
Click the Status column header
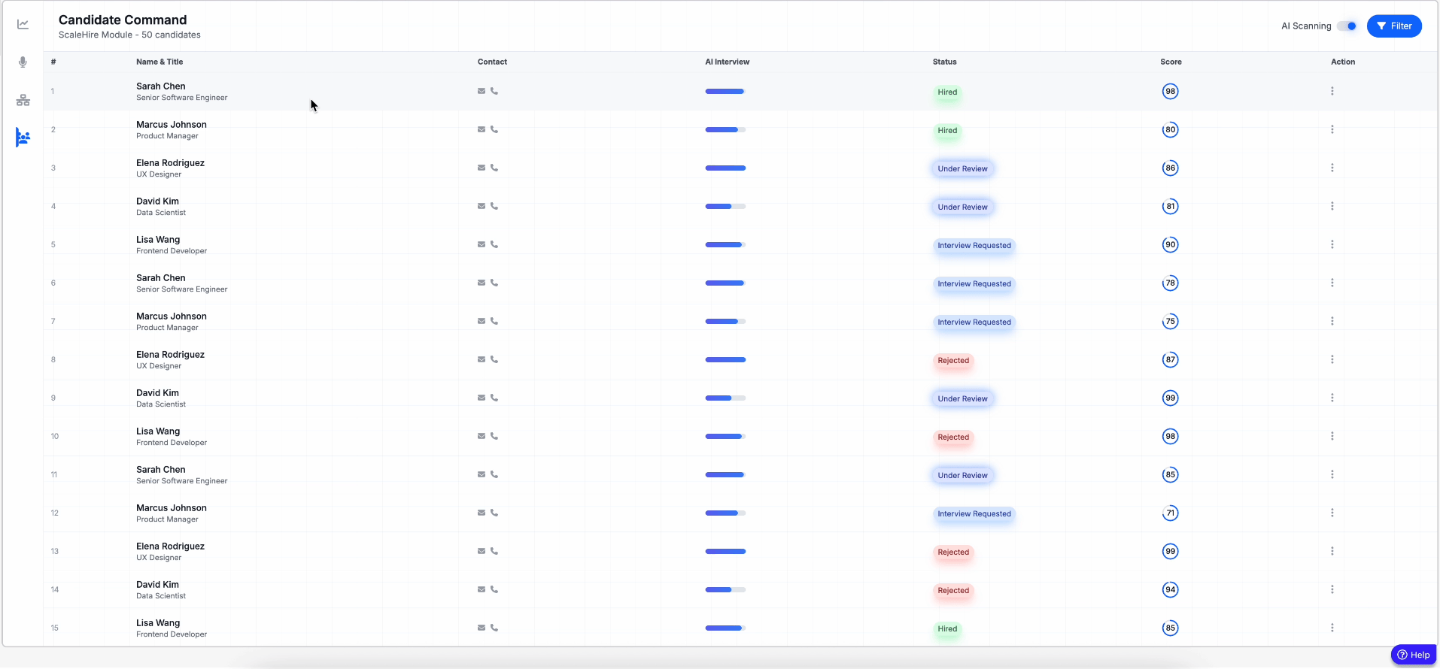944,62
